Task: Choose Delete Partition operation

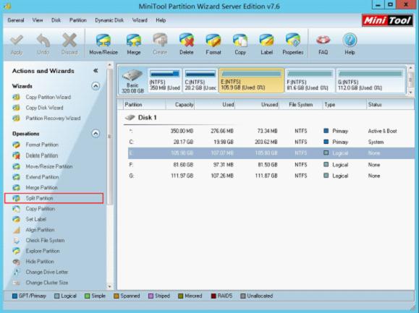Action: click(x=42, y=155)
